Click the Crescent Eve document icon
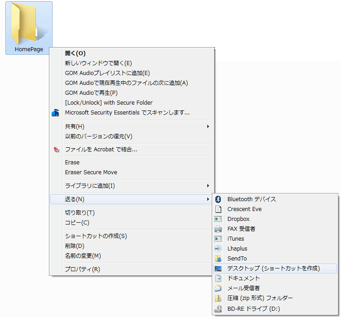The width and height of the screenshot is (341, 317). [x=218, y=209]
